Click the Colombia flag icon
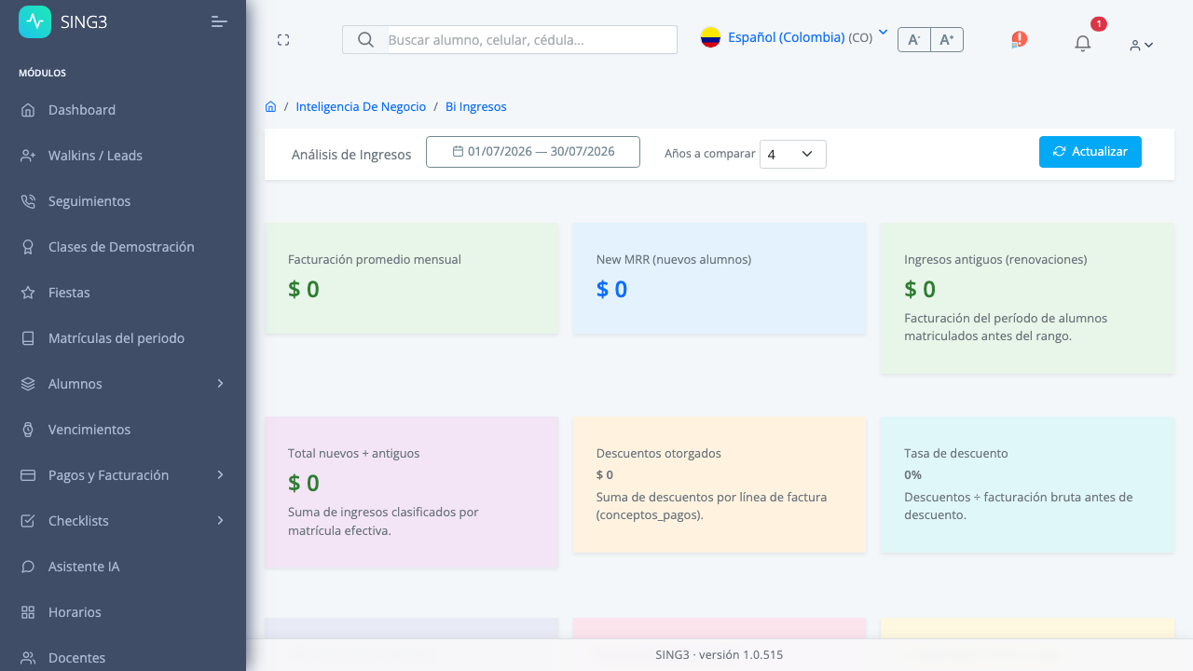Image resolution: width=1193 pixels, height=671 pixels. [x=710, y=37]
